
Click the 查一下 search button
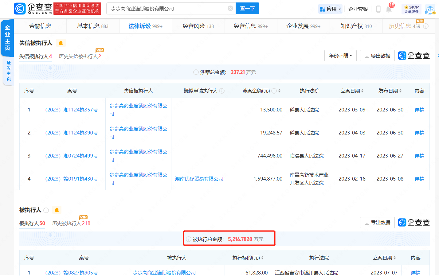coord(247,8)
